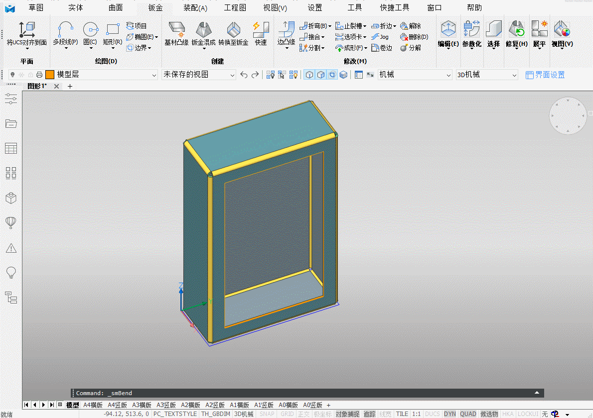Expand the Bend (折弯) dropdown
Viewport: 593px width, 418px height.
tap(330, 26)
